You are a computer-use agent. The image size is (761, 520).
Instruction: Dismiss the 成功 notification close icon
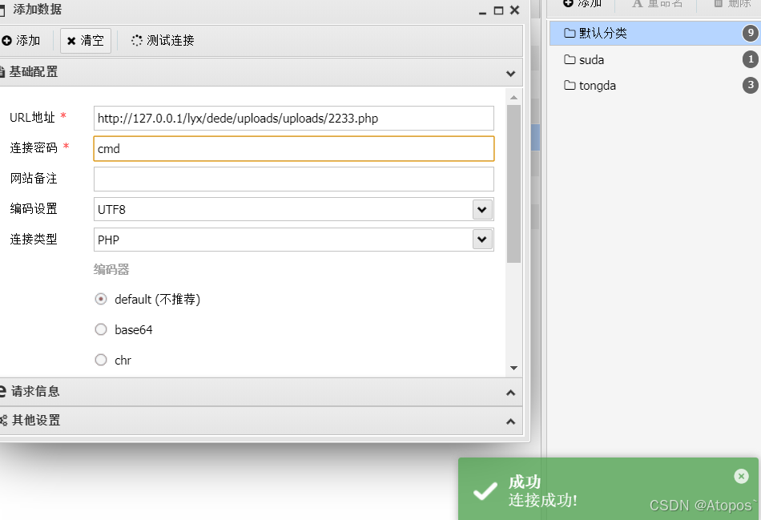coord(741,476)
